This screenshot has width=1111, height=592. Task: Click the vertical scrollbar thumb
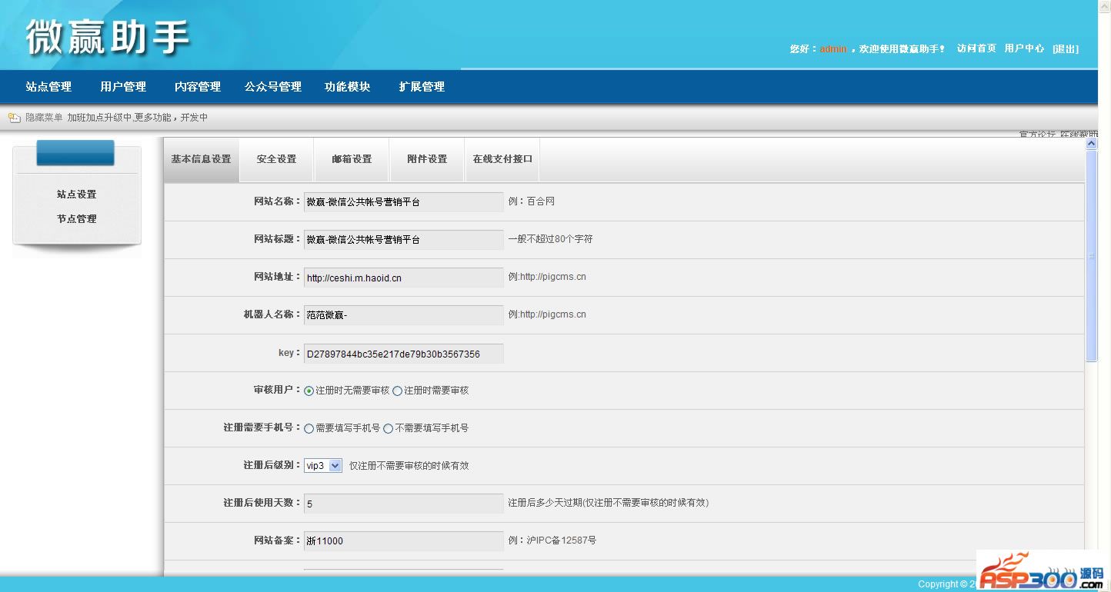coord(1091,255)
